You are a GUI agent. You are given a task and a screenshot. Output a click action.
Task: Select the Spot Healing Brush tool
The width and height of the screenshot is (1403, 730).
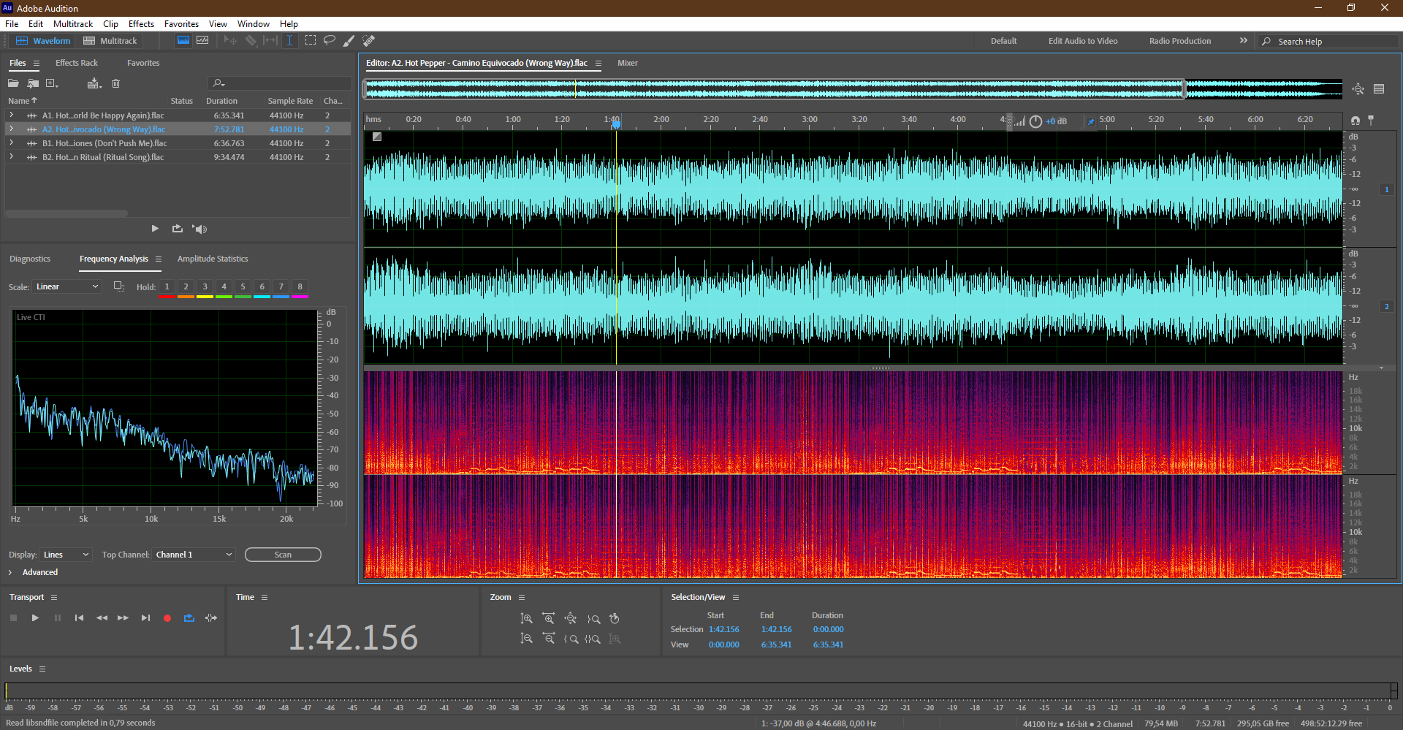pos(369,41)
